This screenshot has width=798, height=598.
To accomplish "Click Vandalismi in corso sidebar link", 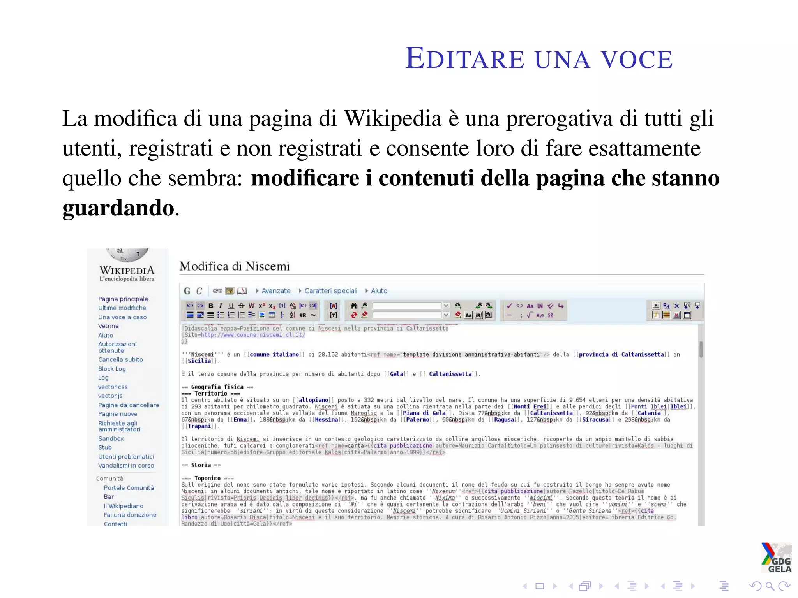I will [x=126, y=466].
